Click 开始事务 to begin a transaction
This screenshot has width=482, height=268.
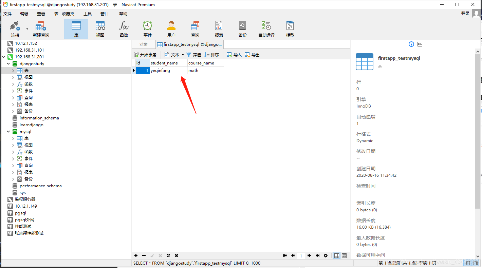tap(145, 55)
